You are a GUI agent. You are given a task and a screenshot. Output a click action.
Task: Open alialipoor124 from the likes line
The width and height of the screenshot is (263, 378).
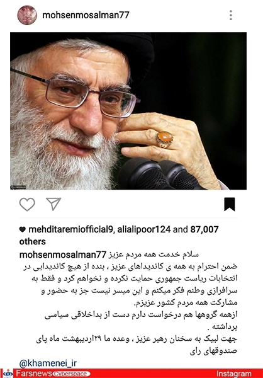point(144,229)
